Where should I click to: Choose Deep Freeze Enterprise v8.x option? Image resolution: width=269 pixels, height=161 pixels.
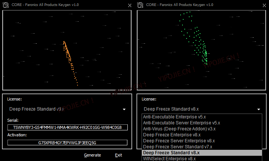coord(202,135)
